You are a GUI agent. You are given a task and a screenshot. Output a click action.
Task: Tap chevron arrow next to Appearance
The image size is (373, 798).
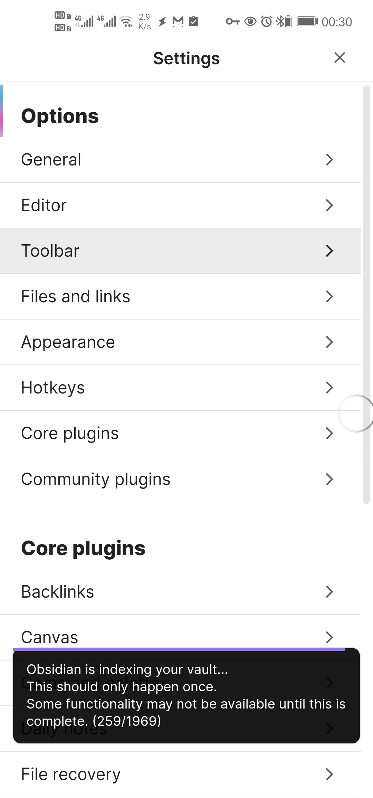tap(329, 342)
